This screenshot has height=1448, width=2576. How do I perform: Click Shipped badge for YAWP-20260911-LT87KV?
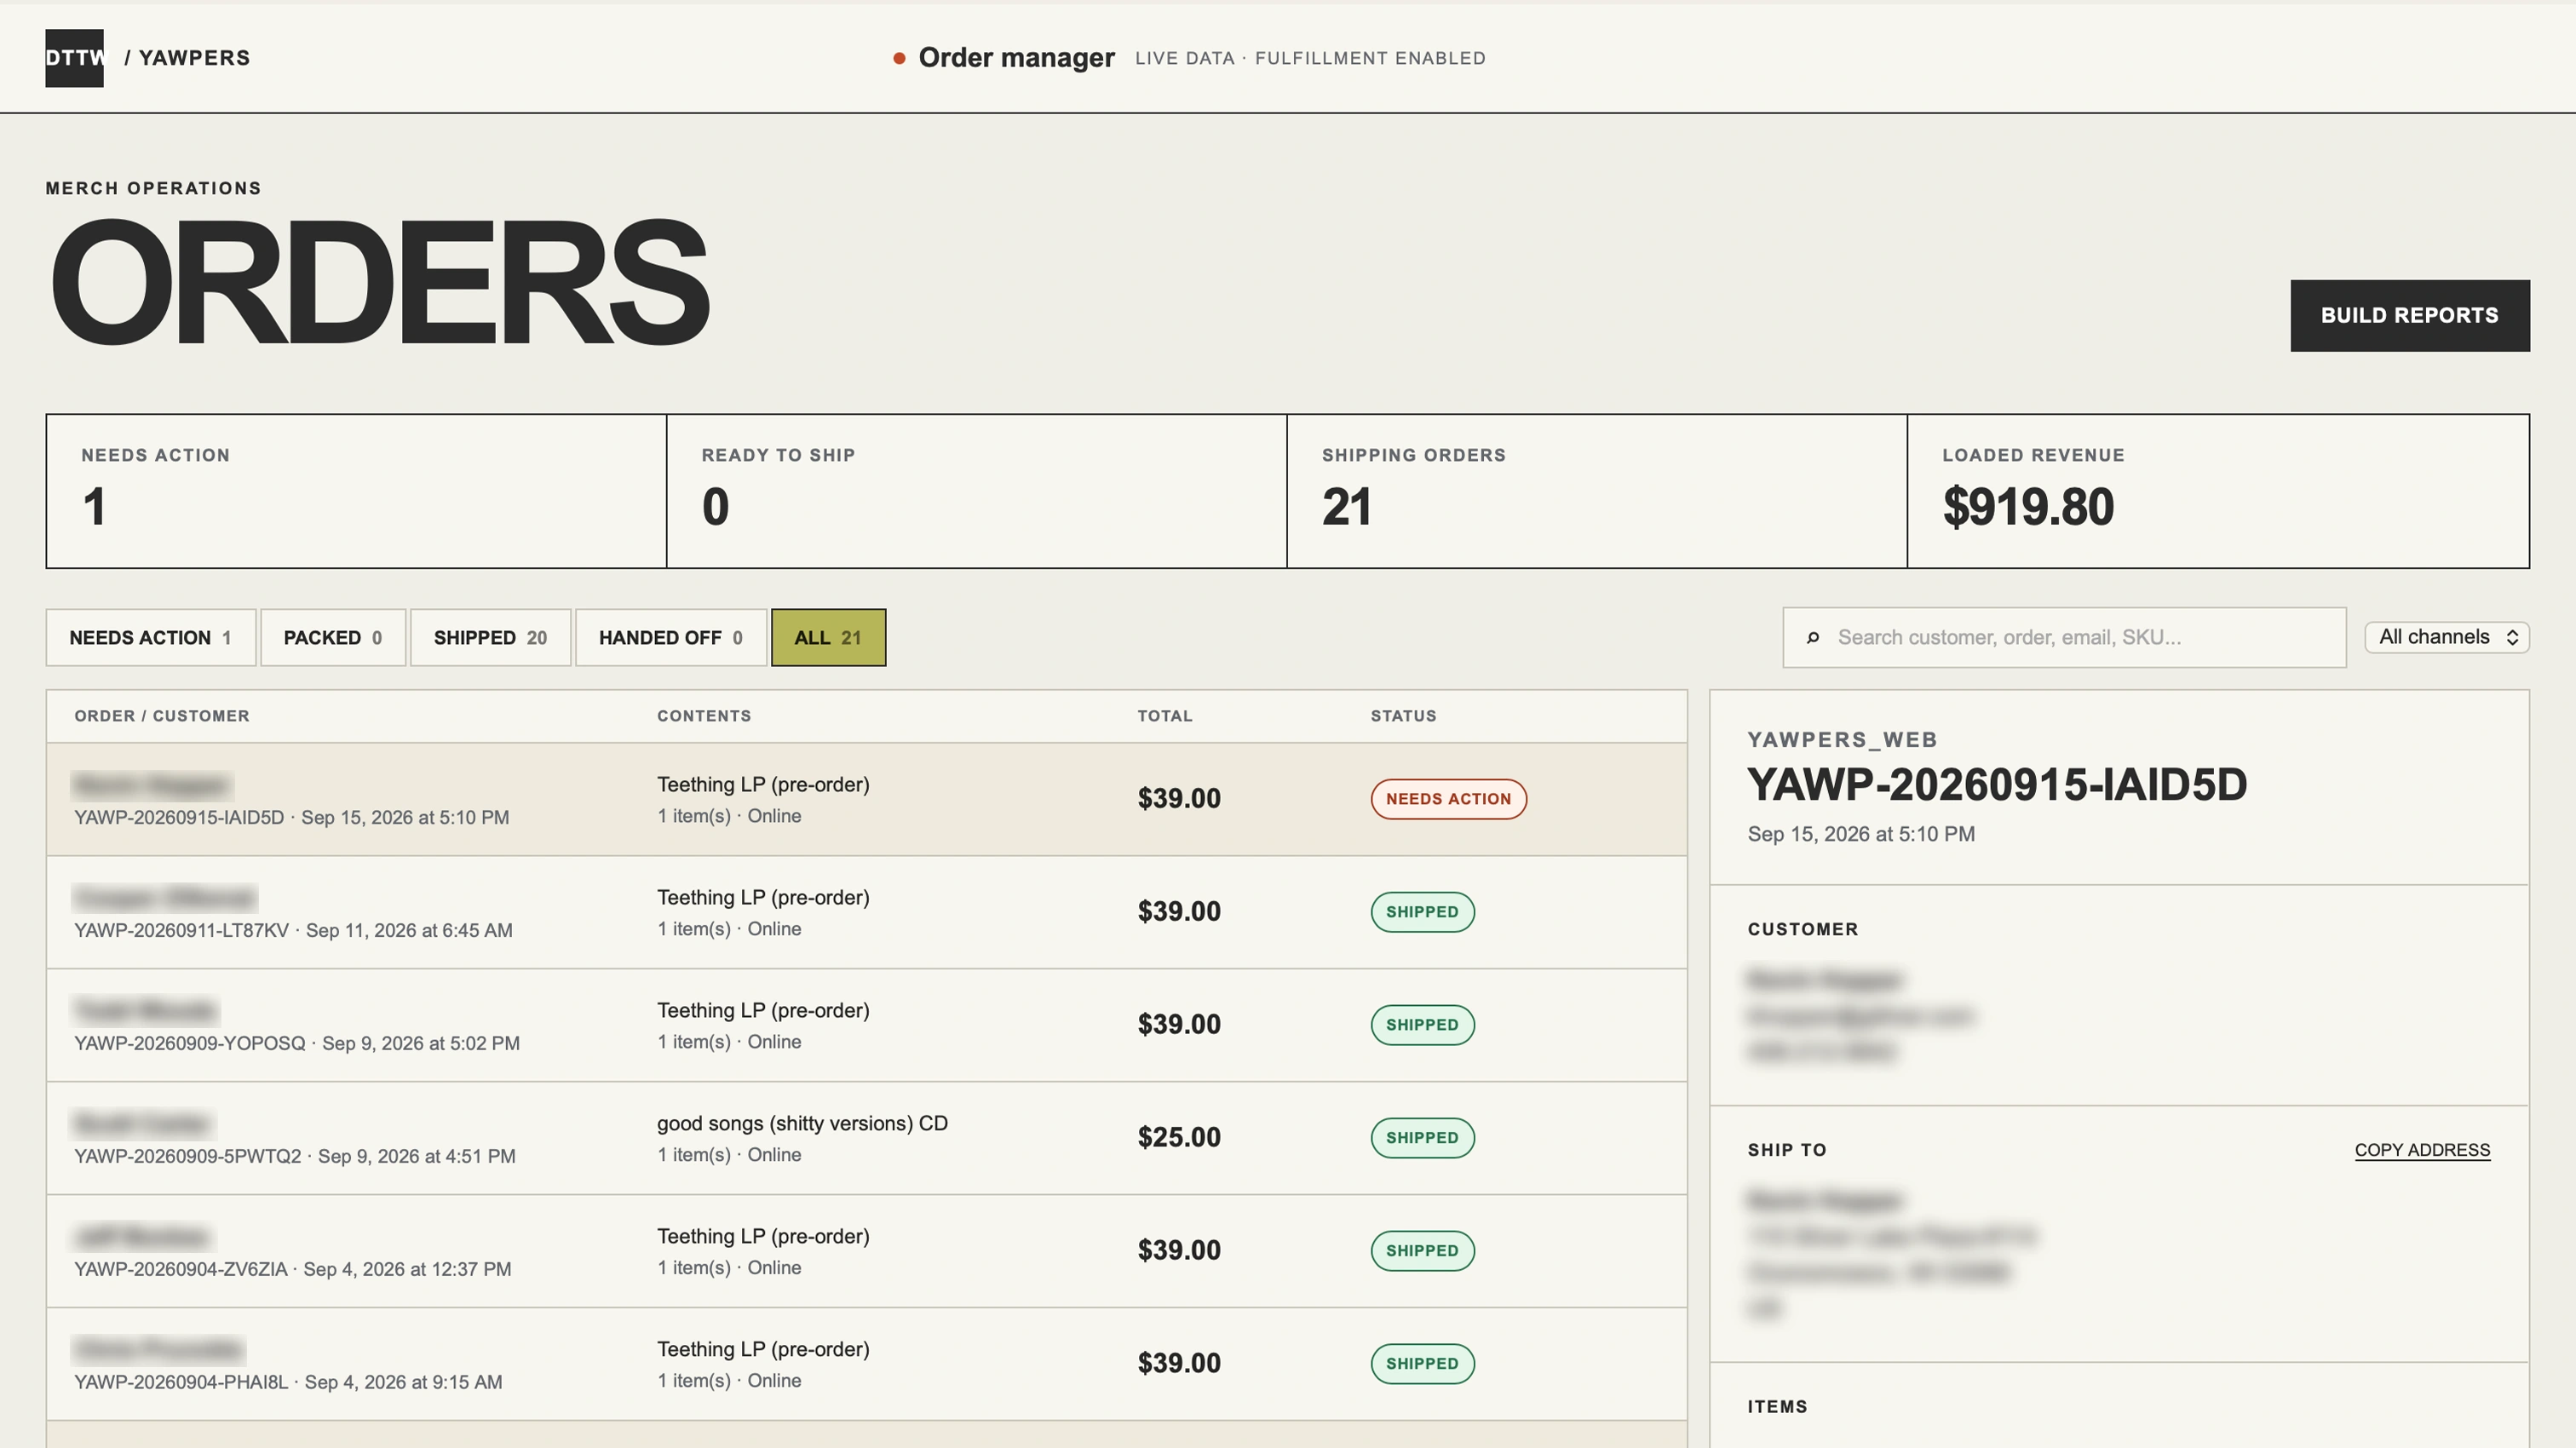click(1422, 912)
